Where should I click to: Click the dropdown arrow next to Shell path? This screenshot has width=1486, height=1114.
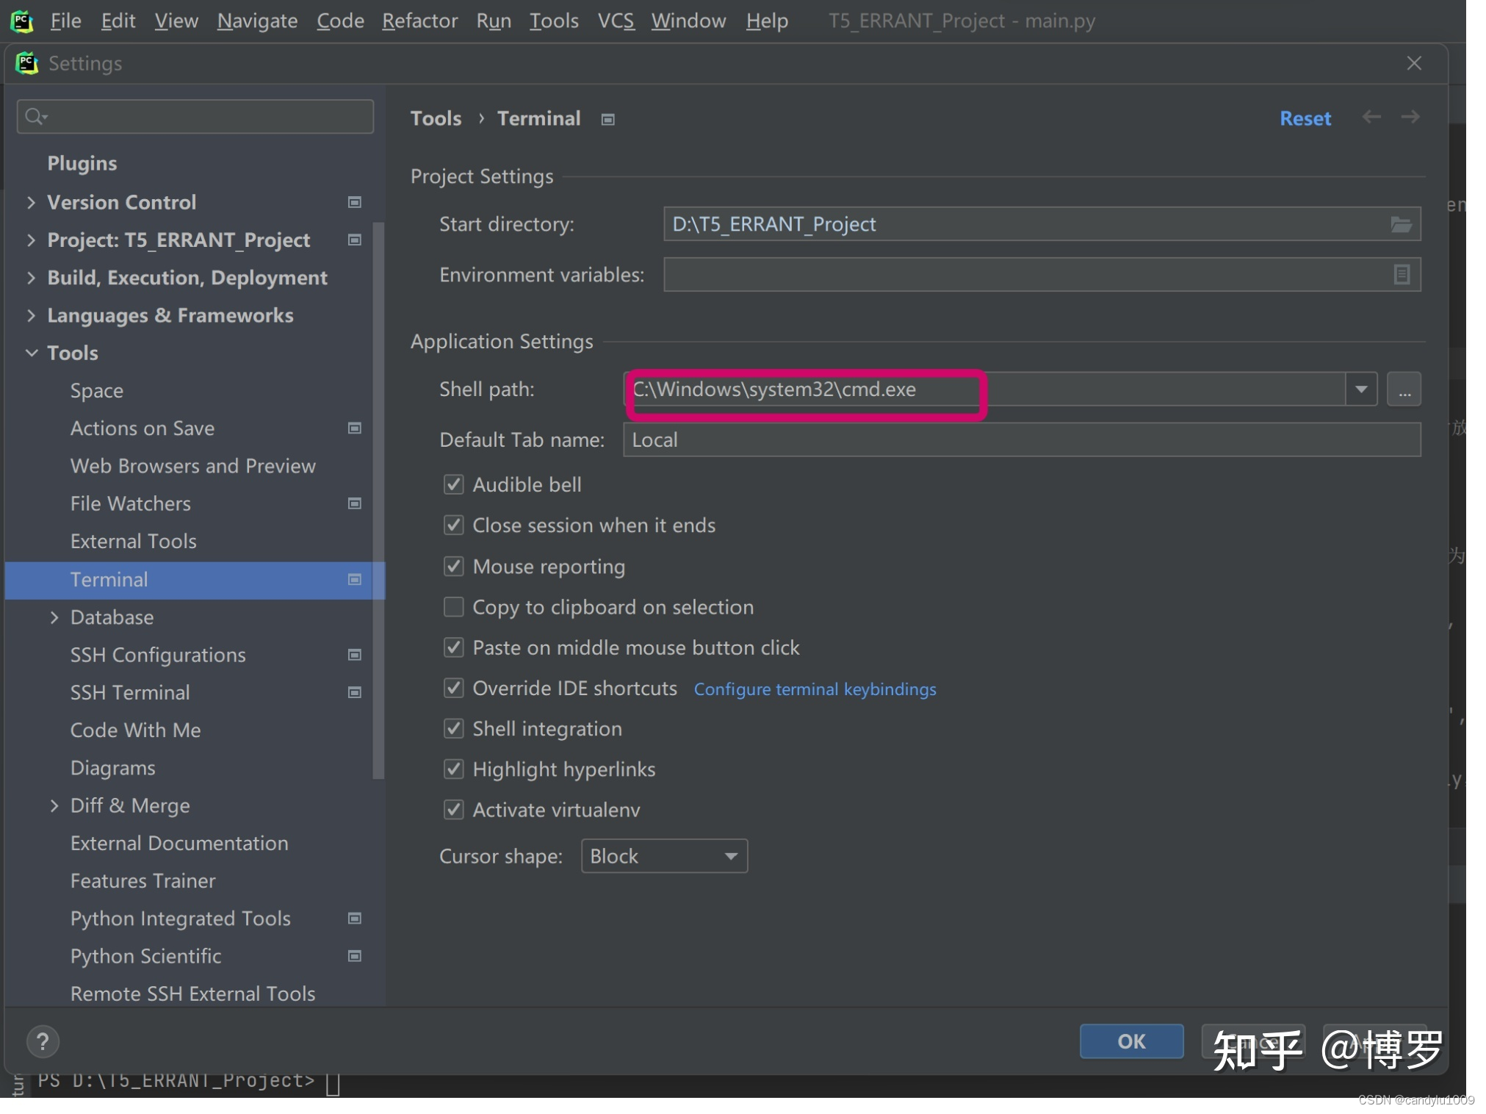[1360, 389]
